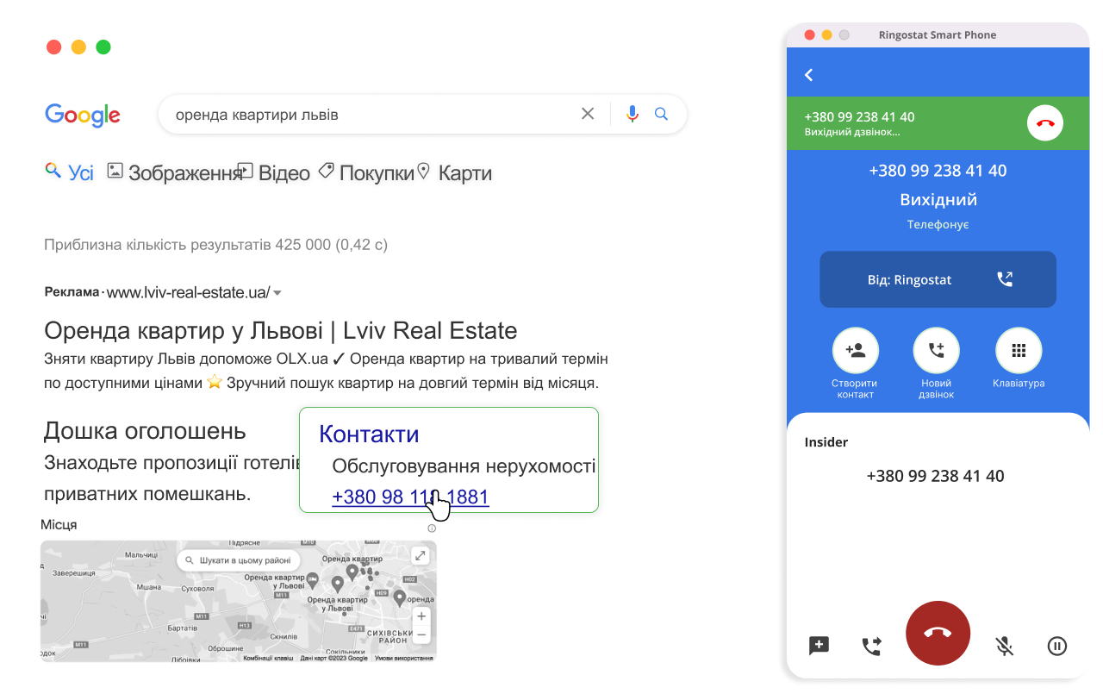The image size is (1103, 700).
Task: Select Insider contact name
Action: tap(826, 442)
